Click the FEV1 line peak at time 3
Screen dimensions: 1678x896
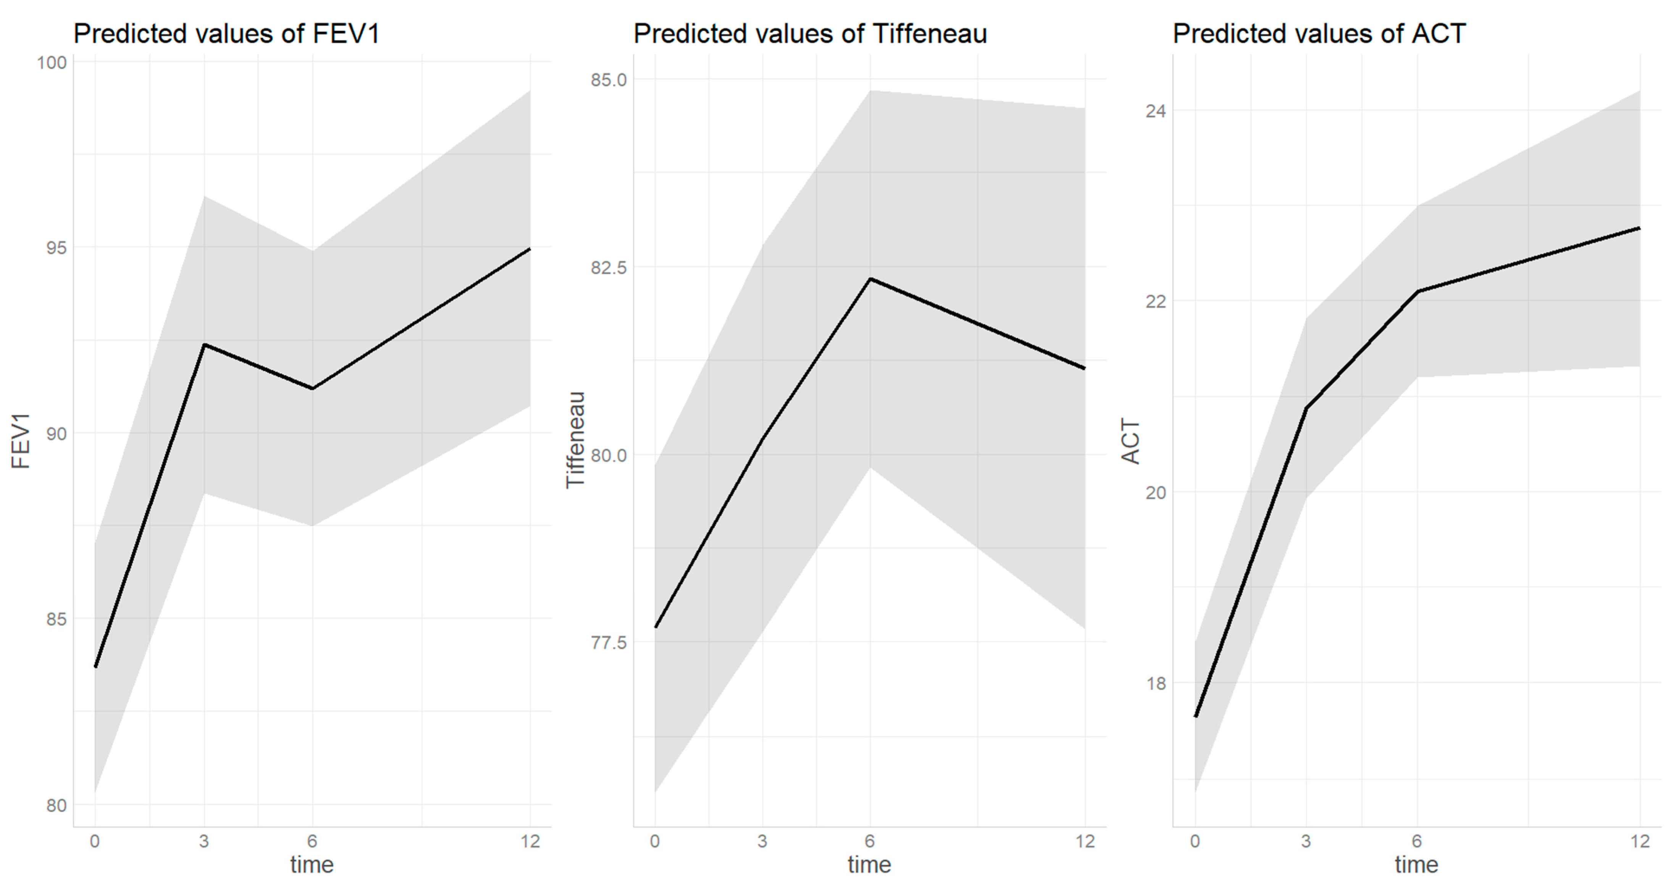click(x=204, y=345)
